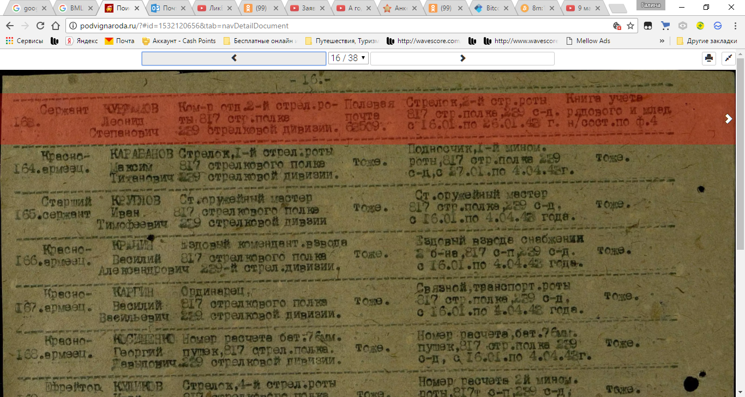The image size is (745, 397).
Task: Bookmark this page with the star icon
Action: coord(630,26)
